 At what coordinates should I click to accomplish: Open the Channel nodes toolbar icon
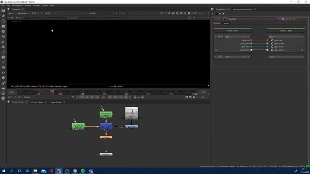[3, 26]
